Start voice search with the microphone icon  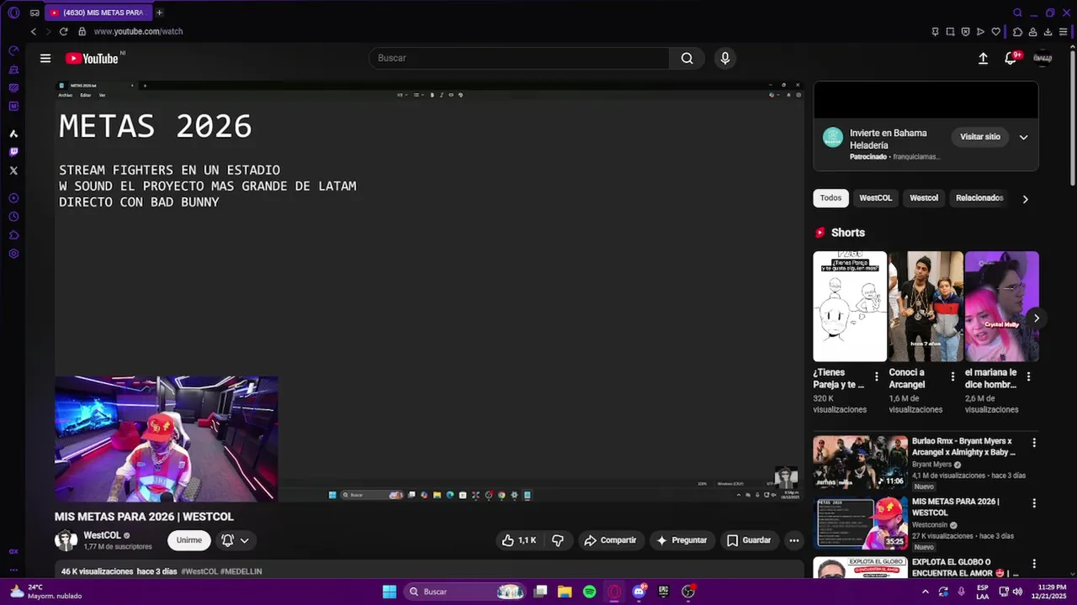[x=725, y=58]
